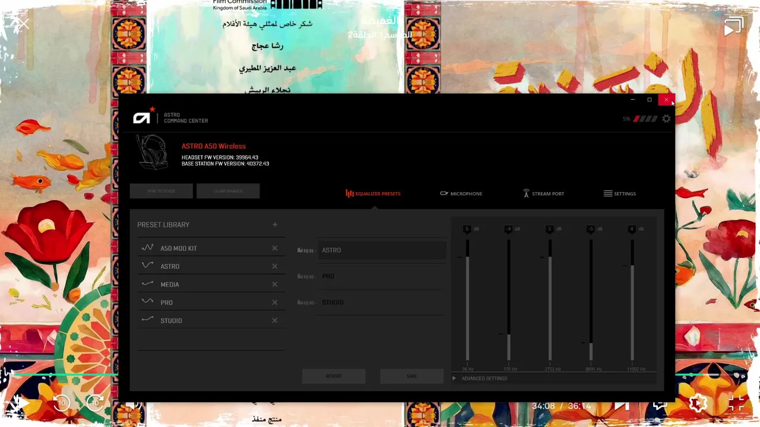Screen dimensions: 760x427
Task: Click the 11002 Hz dB value box
Action: click(632, 229)
